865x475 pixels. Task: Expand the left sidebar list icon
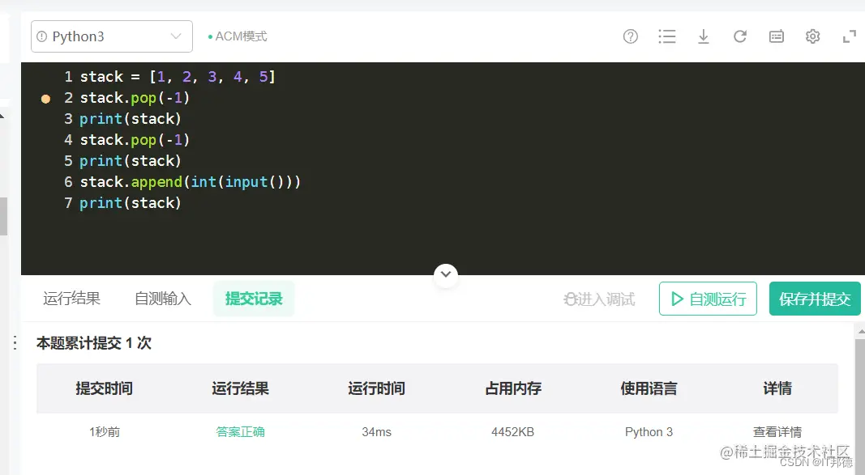coord(13,342)
